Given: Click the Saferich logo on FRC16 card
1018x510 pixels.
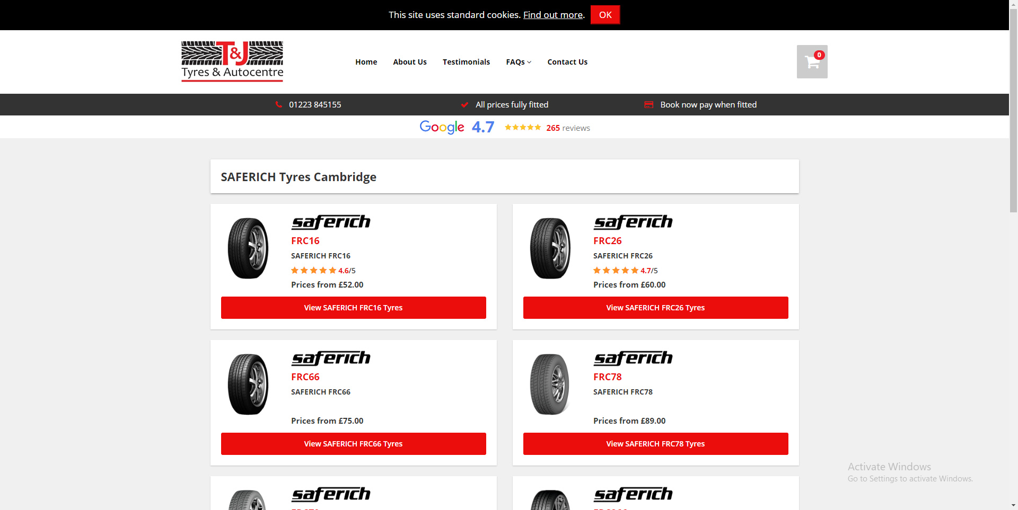Looking at the screenshot, I should pyautogui.click(x=331, y=222).
